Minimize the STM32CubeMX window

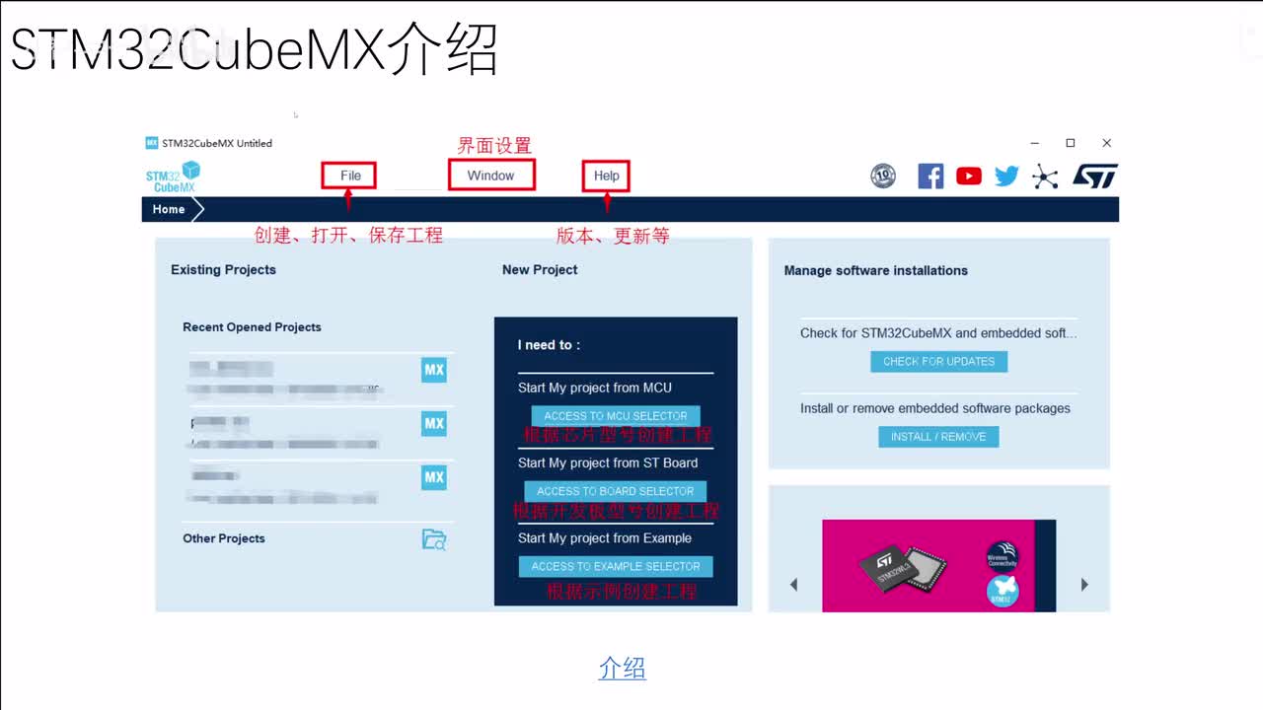click(x=1034, y=143)
